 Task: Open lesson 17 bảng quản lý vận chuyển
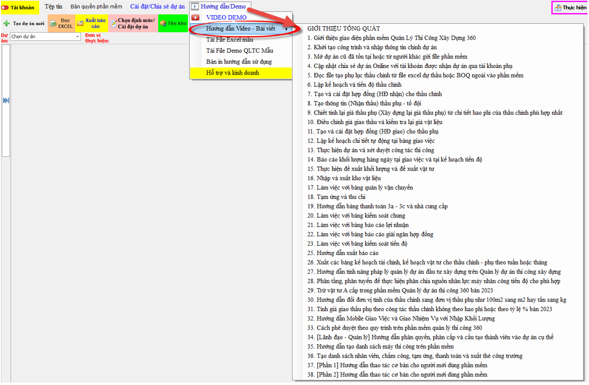tap(360, 188)
